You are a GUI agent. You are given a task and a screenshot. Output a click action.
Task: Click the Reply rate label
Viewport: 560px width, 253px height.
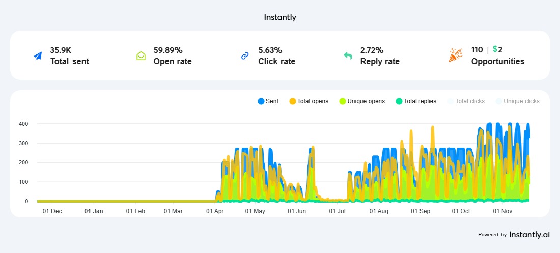pos(380,62)
